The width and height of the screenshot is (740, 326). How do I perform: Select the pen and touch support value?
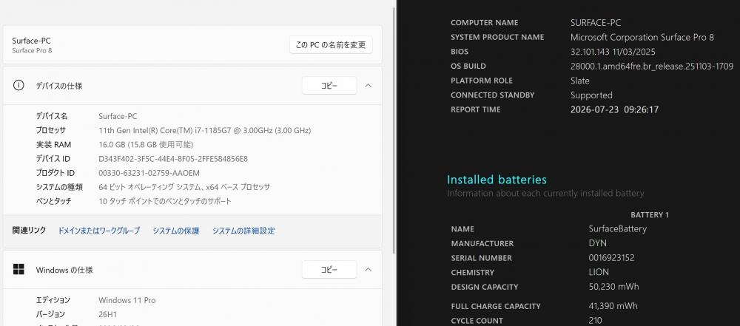click(x=165, y=201)
